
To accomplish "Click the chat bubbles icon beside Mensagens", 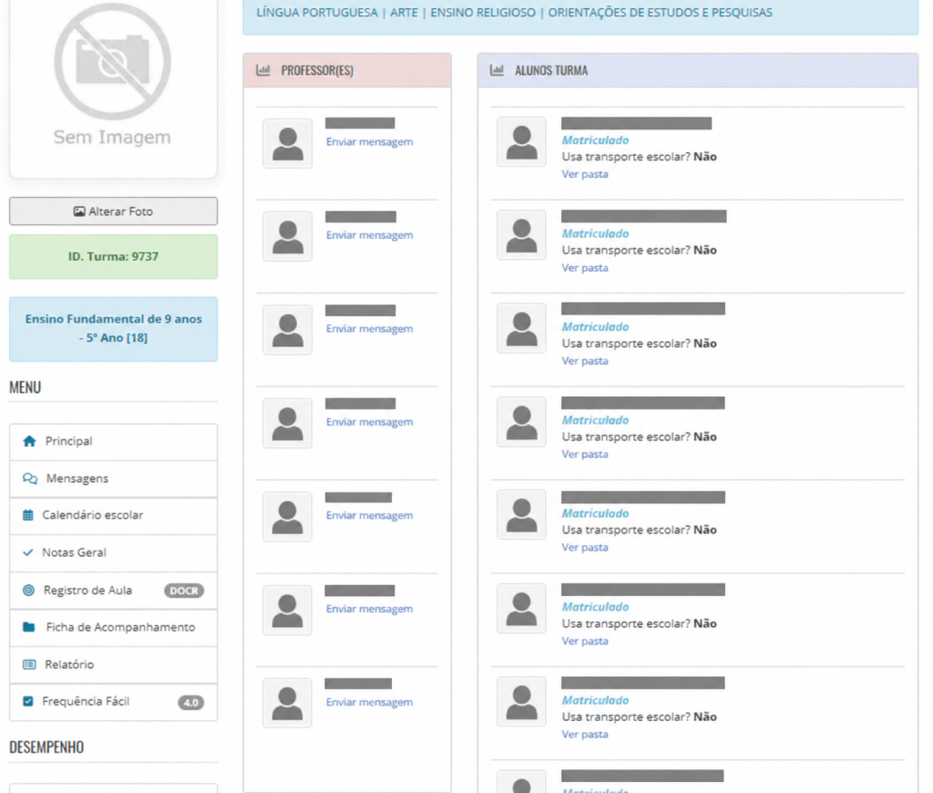I will tap(30, 479).
